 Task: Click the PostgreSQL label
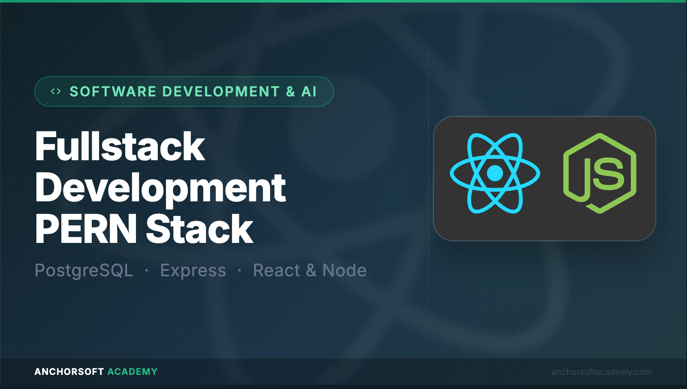point(84,270)
